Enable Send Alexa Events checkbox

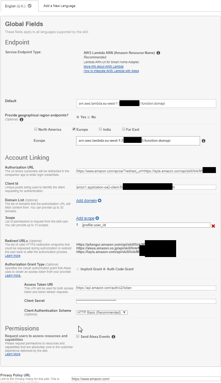pyautogui.click(x=78, y=336)
